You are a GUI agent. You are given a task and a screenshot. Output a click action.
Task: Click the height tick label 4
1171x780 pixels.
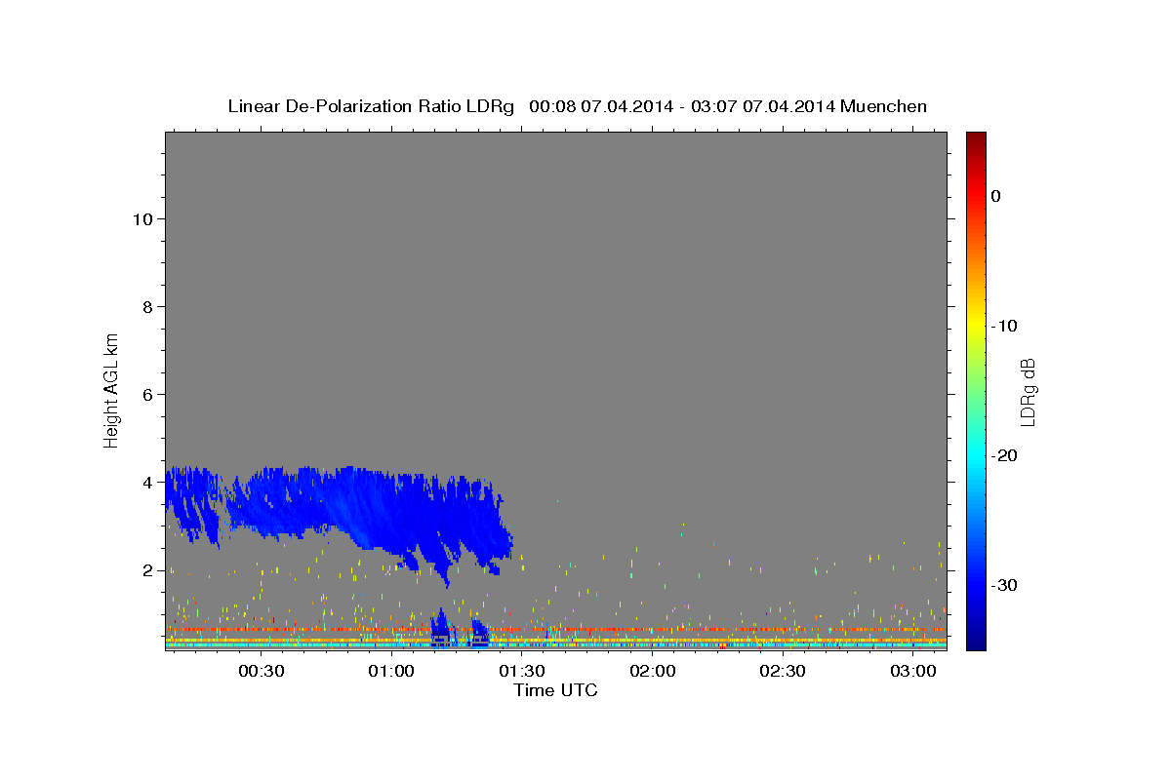[x=147, y=483]
